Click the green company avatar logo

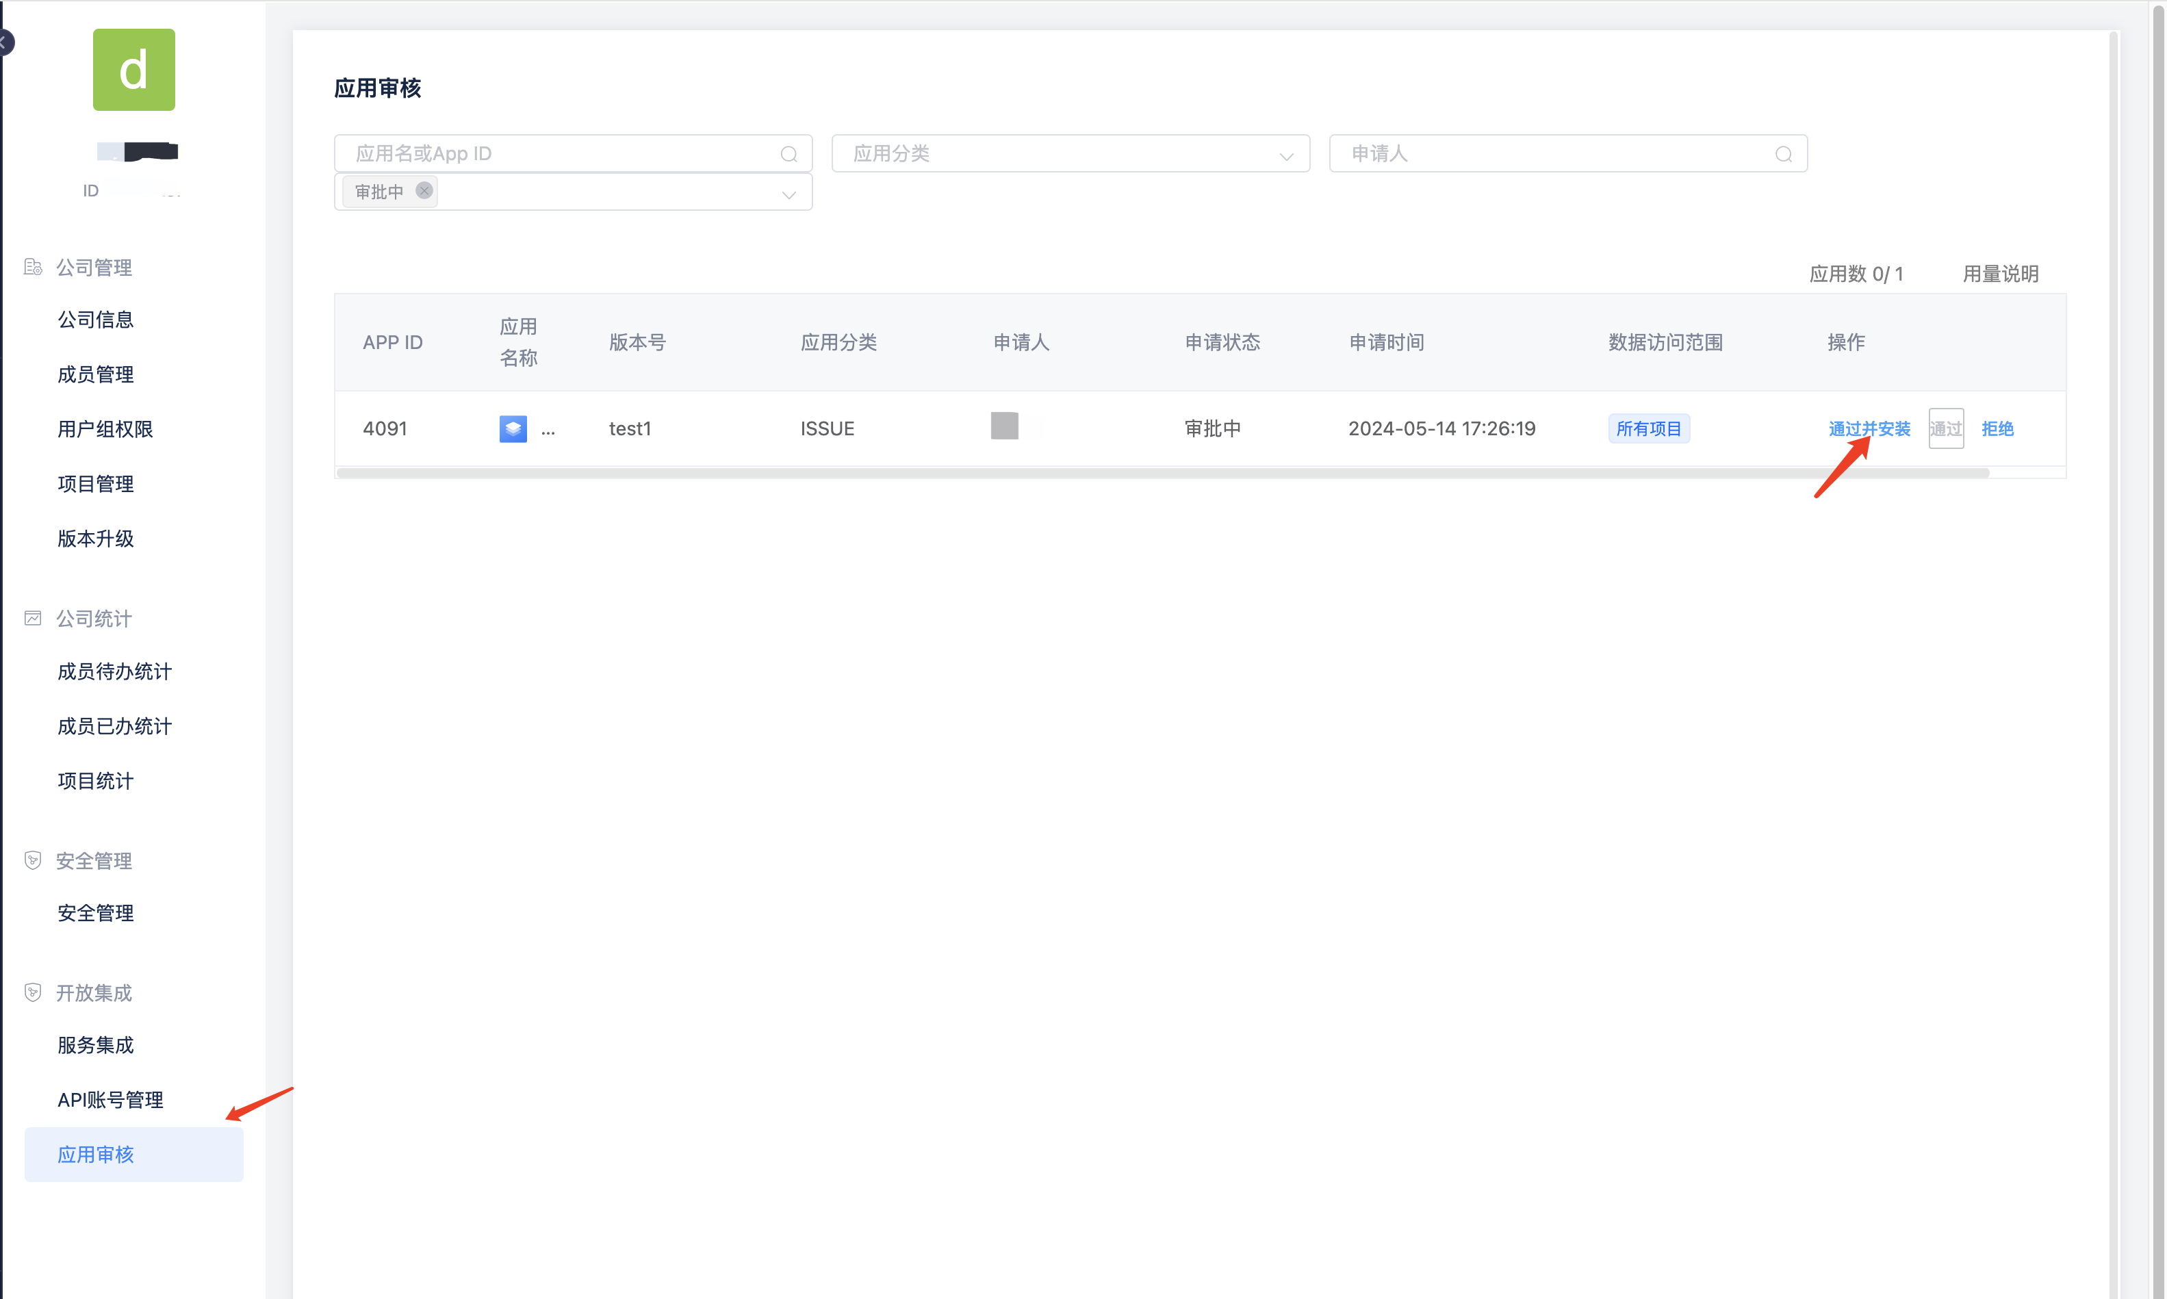(x=134, y=70)
